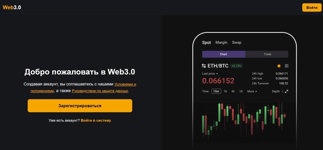Open the market grid view icon
This screenshot has width=323, height=150.
[286, 66]
